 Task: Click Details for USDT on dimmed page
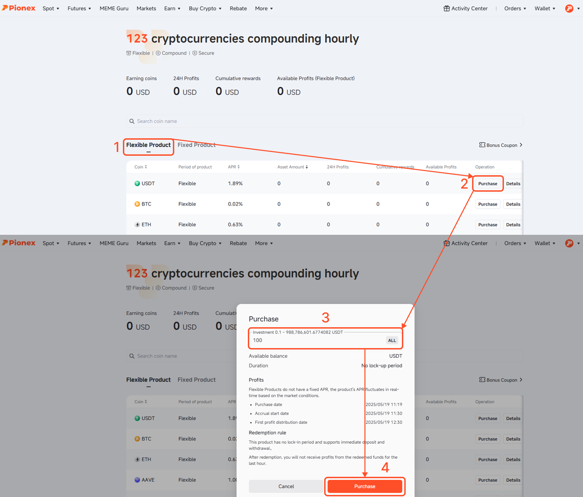(513, 419)
